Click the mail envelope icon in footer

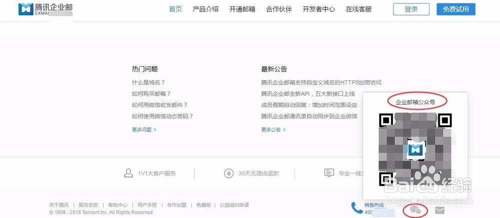[x=439, y=210]
